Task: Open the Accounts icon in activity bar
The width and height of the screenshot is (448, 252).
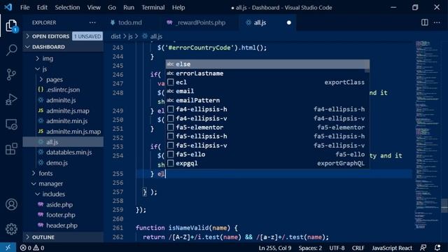Action: [x=11, y=204]
